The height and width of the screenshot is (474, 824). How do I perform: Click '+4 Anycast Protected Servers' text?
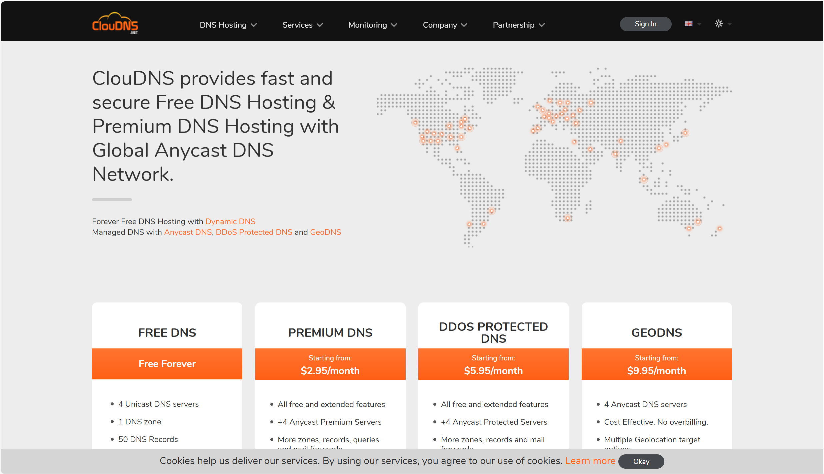pyautogui.click(x=494, y=422)
